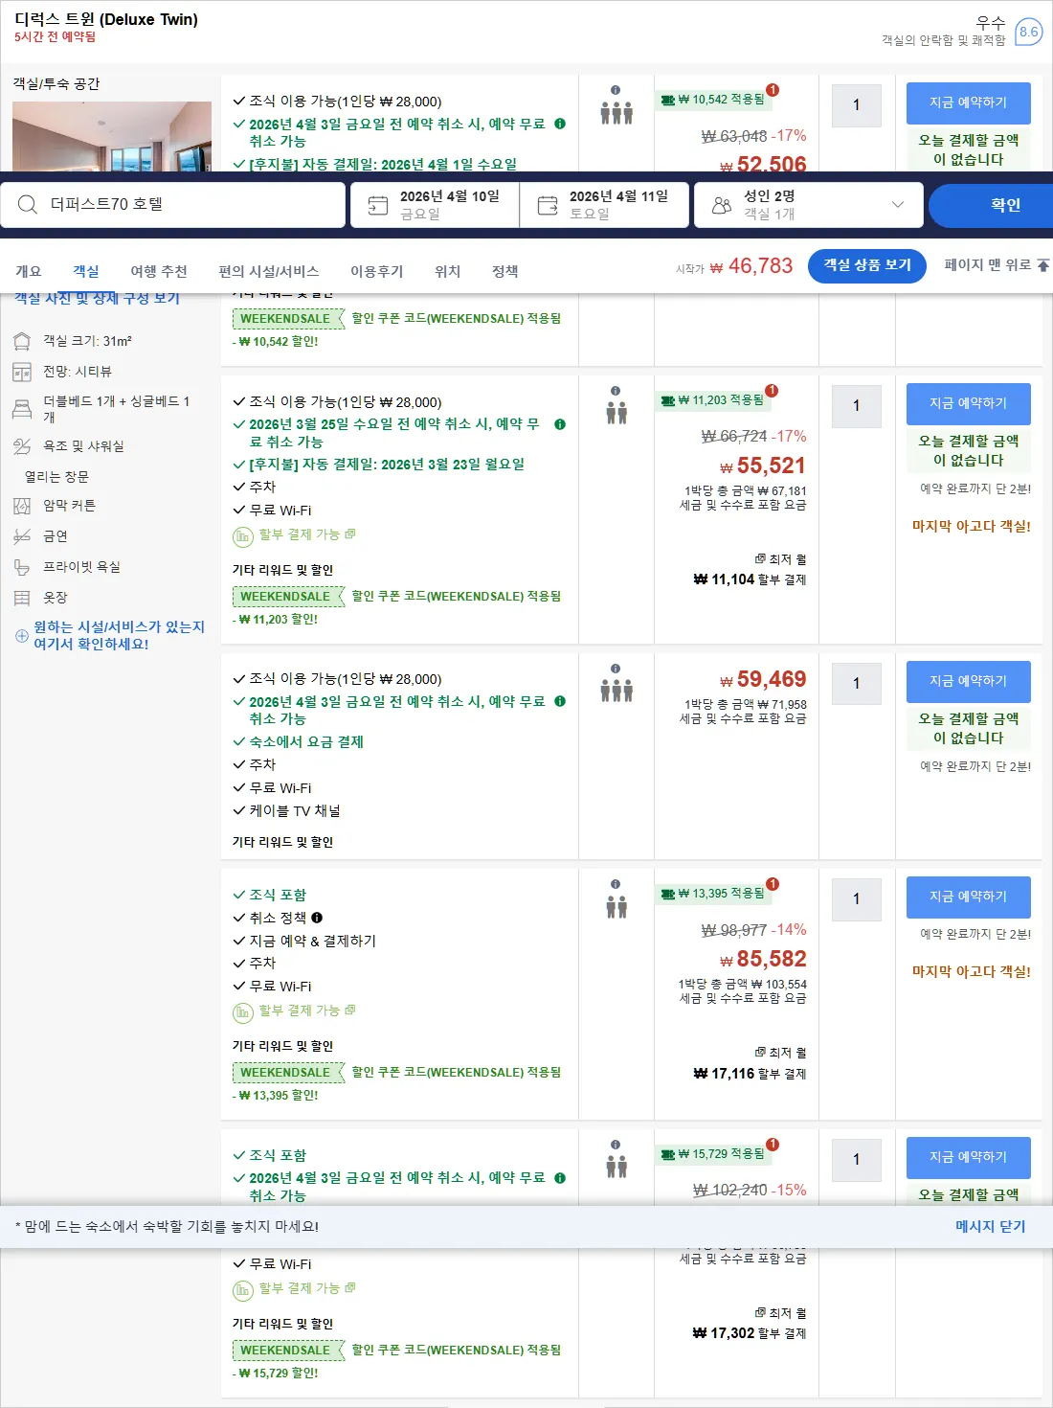Click 지금 예약하기 for the ₩59,469 offer
The width and height of the screenshot is (1053, 1408).
tap(969, 681)
